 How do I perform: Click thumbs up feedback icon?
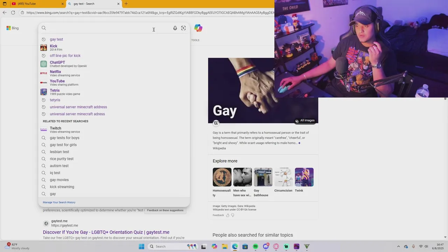(227, 215)
